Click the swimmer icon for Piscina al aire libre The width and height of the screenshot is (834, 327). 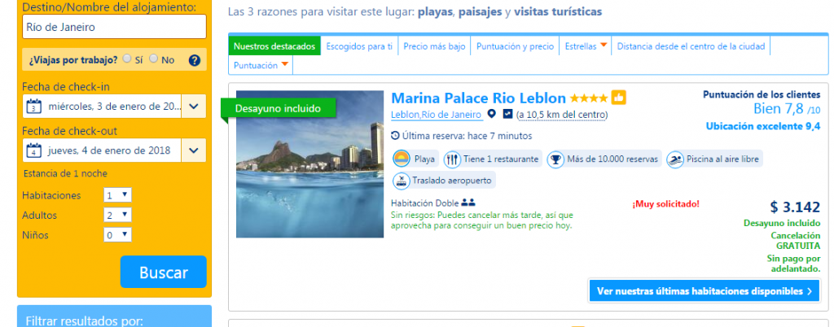point(675,159)
